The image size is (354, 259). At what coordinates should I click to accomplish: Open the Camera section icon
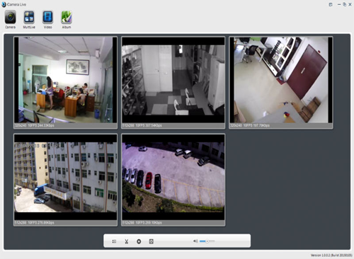coord(11,17)
